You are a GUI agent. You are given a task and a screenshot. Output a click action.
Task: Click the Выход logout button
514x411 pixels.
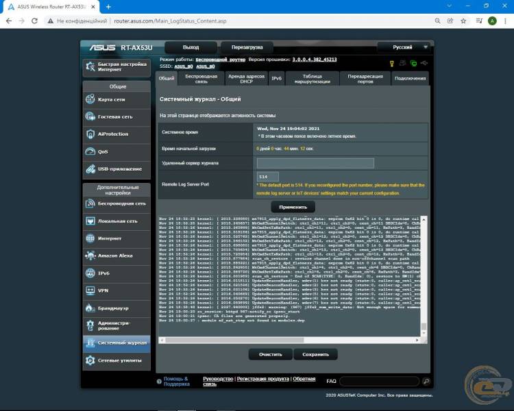(191, 47)
